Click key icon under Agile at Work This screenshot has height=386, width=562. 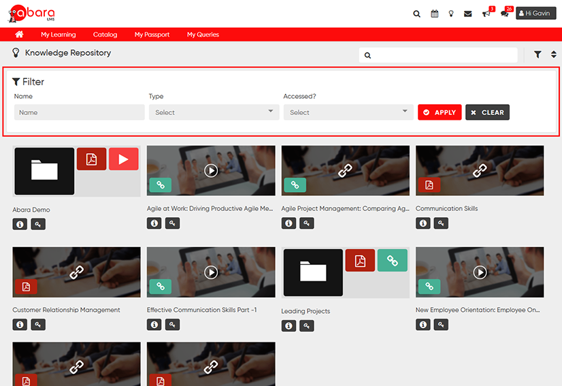click(x=172, y=223)
